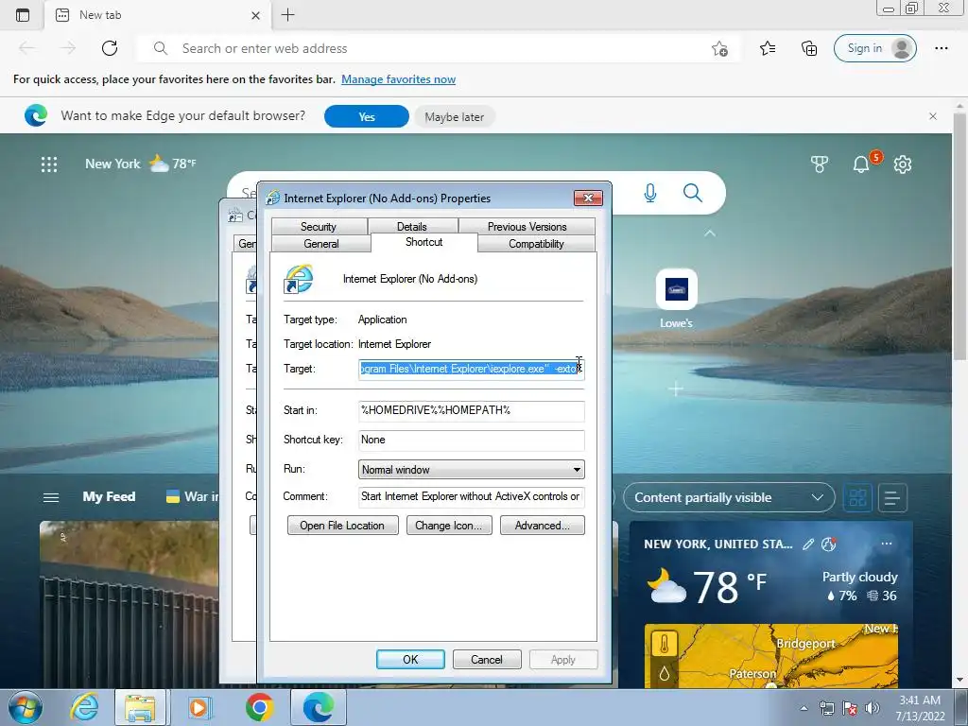Open the Favorites list icon

(x=768, y=48)
